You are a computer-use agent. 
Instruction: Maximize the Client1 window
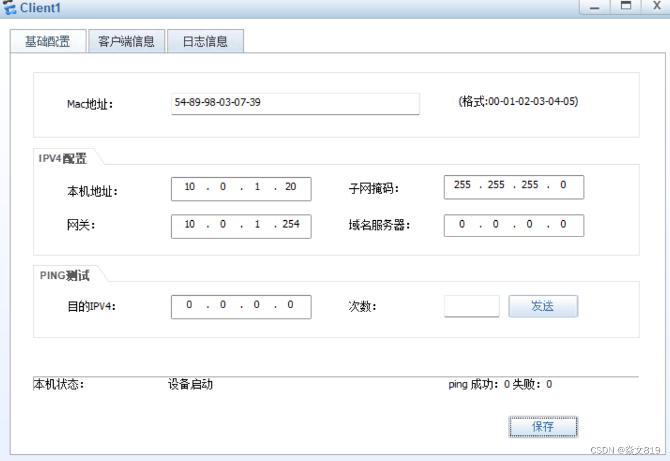626,6
